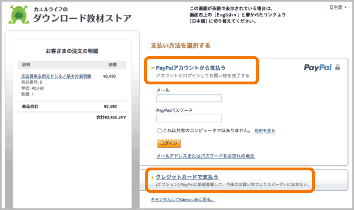Collapse the PayPalアカウントから支払う section arrow
This screenshot has width=354, height=210.
click(152, 68)
